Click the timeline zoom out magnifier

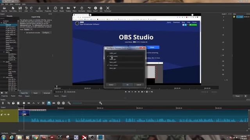point(69,103)
